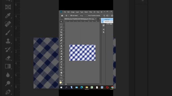Choose the checked 0858526cecfca document entry

[107, 22]
